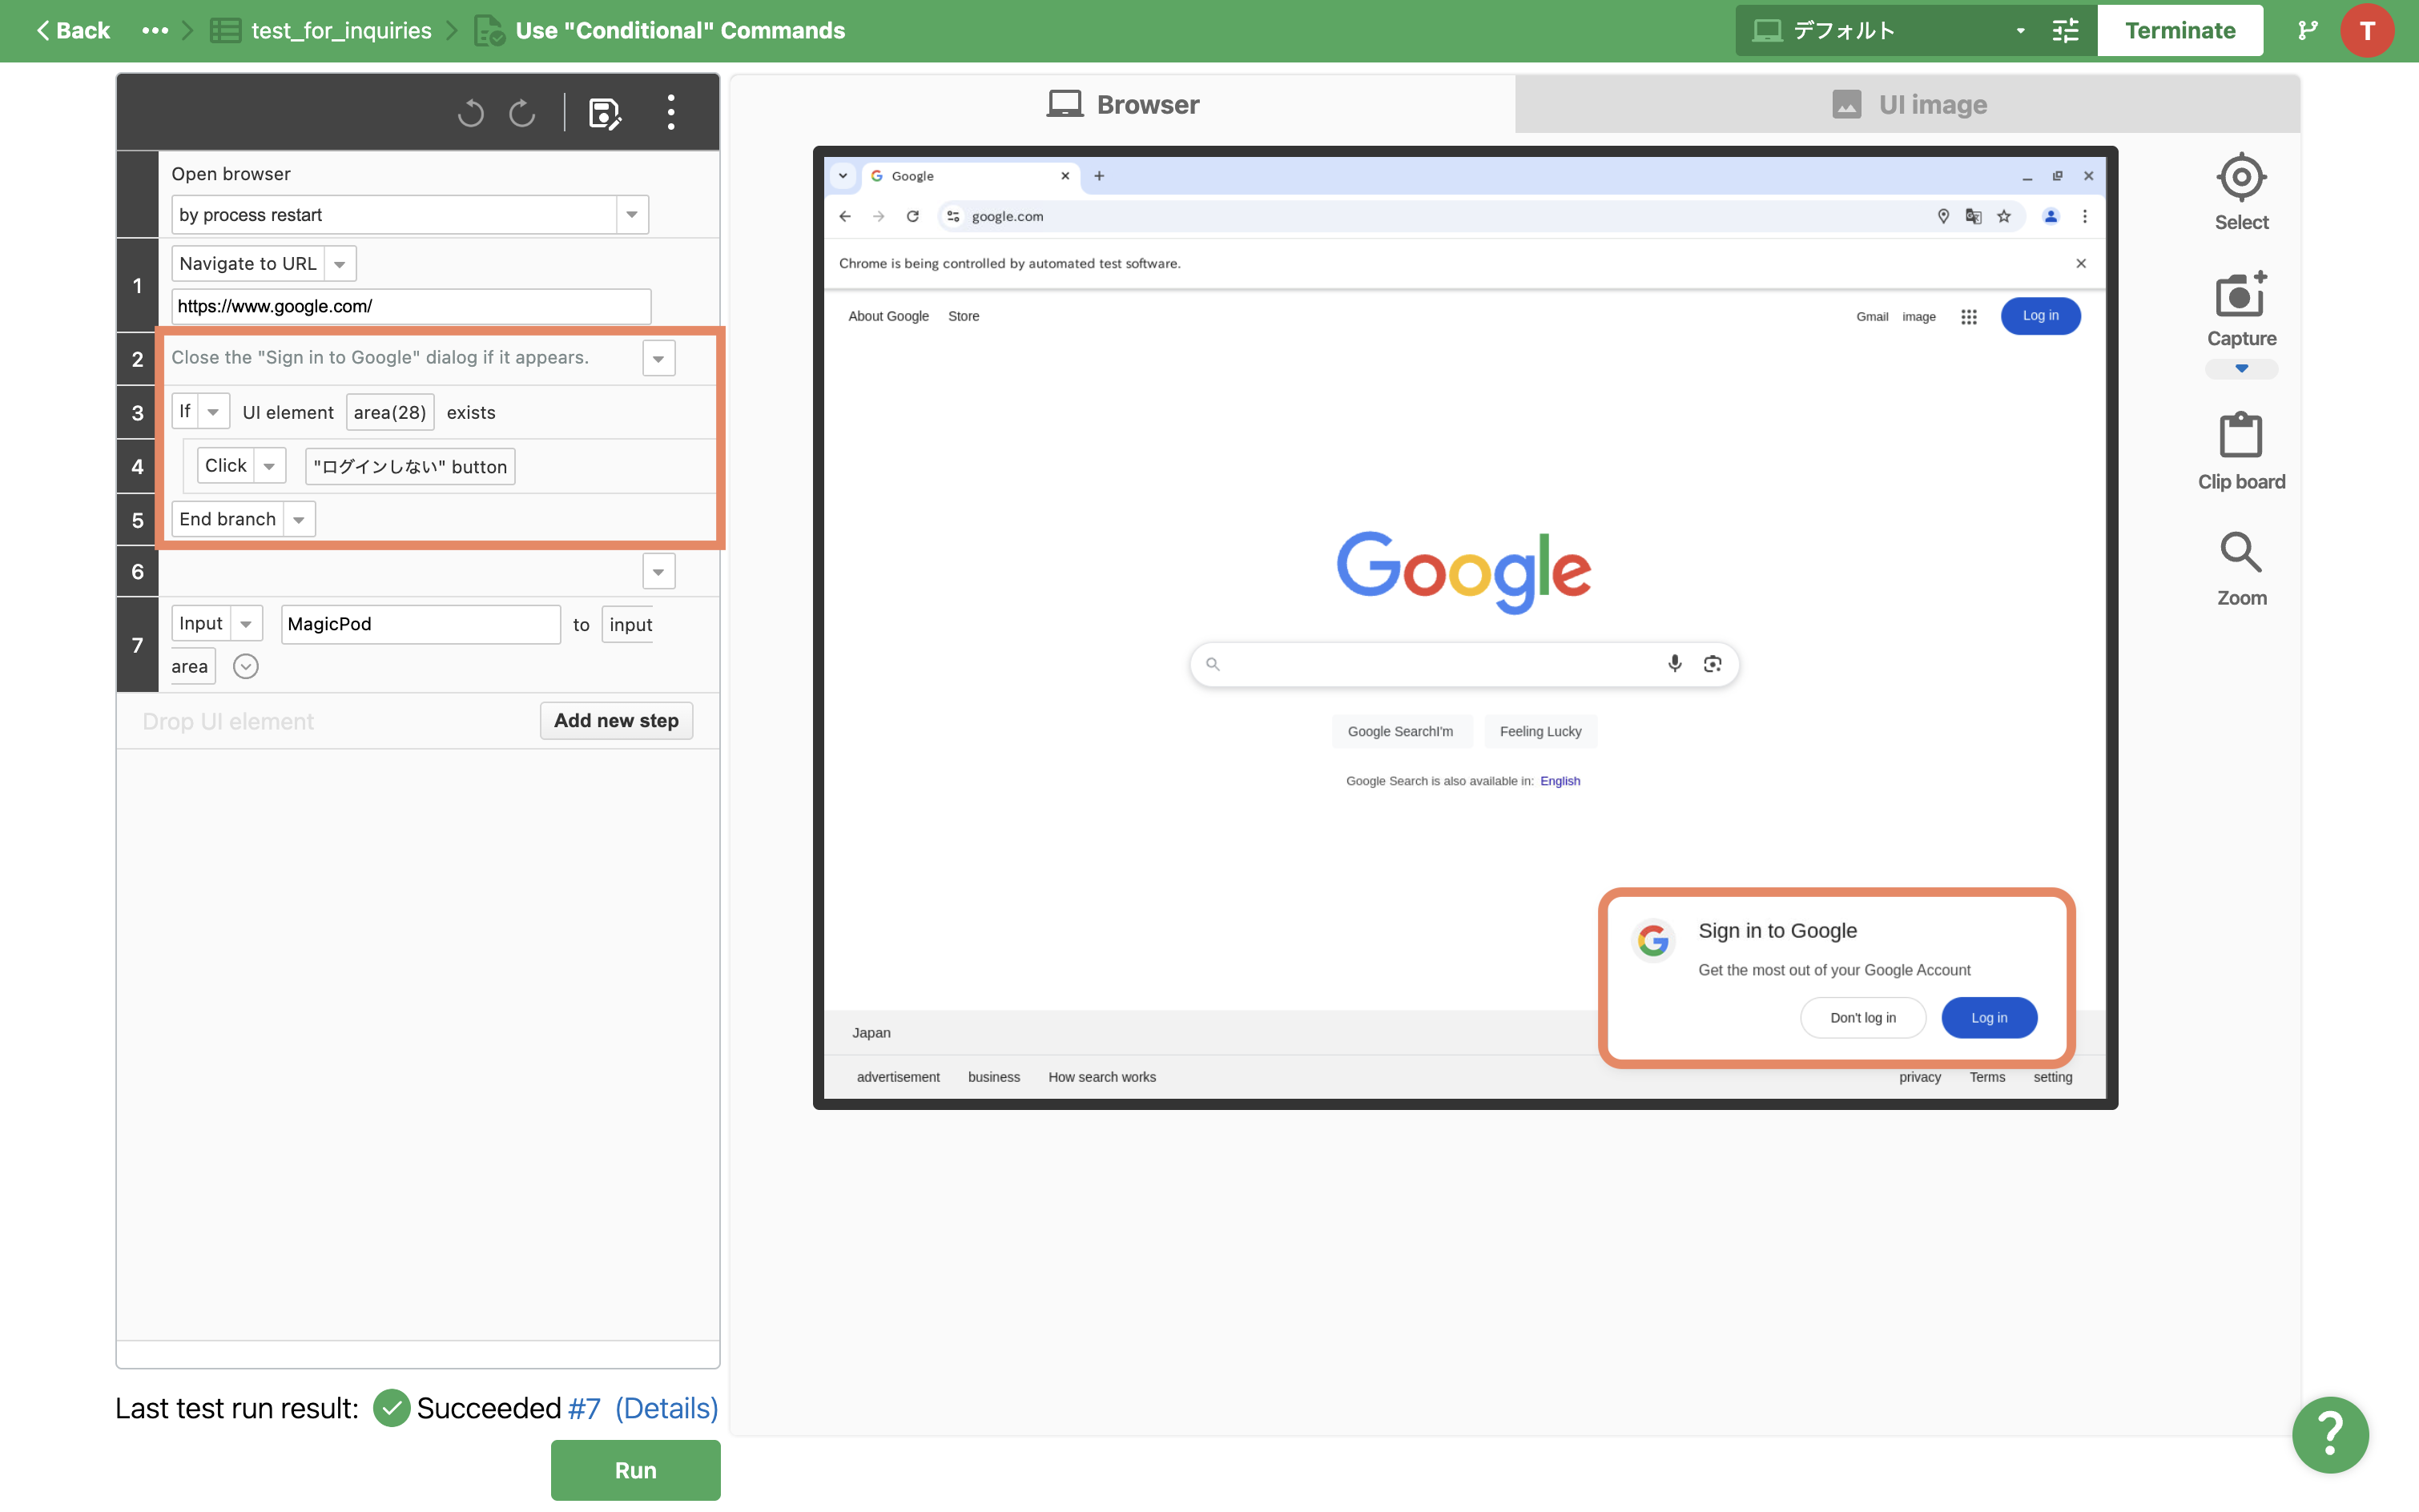Click Log in in the sign-in dialog
Viewport: 2419px width, 1512px height.
pyautogui.click(x=1988, y=1017)
